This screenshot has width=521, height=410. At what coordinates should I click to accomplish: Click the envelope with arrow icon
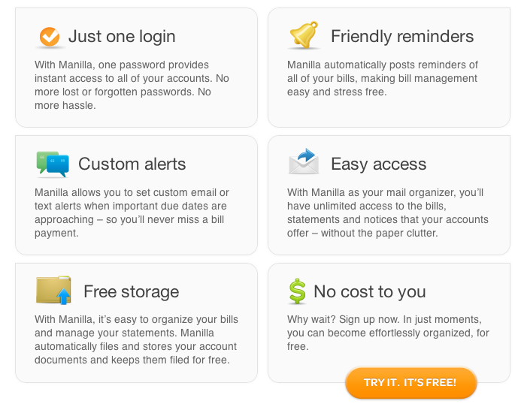[x=304, y=161]
